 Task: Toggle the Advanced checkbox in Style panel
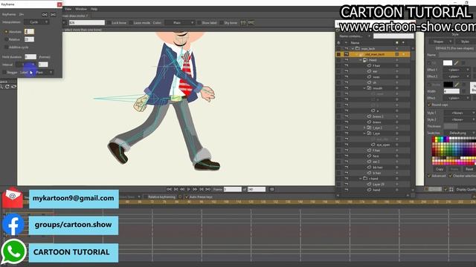pos(429,176)
